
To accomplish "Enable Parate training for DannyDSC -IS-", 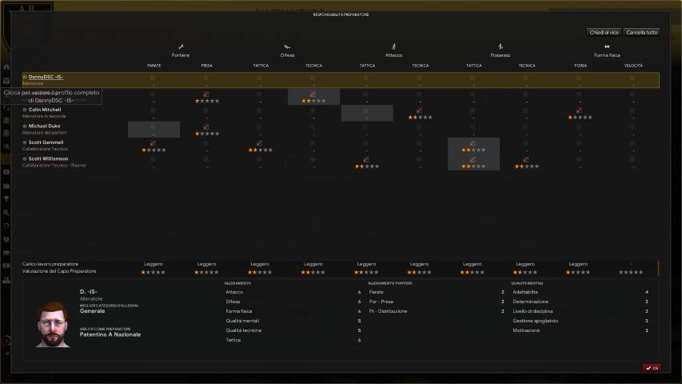I will [x=153, y=78].
